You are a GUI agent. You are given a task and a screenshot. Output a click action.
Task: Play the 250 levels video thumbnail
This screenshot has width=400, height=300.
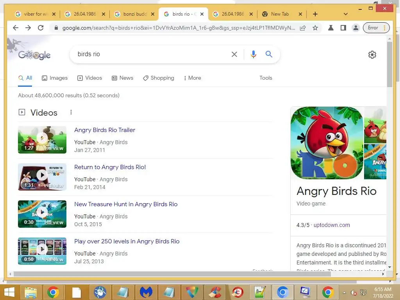click(x=42, y=251)
